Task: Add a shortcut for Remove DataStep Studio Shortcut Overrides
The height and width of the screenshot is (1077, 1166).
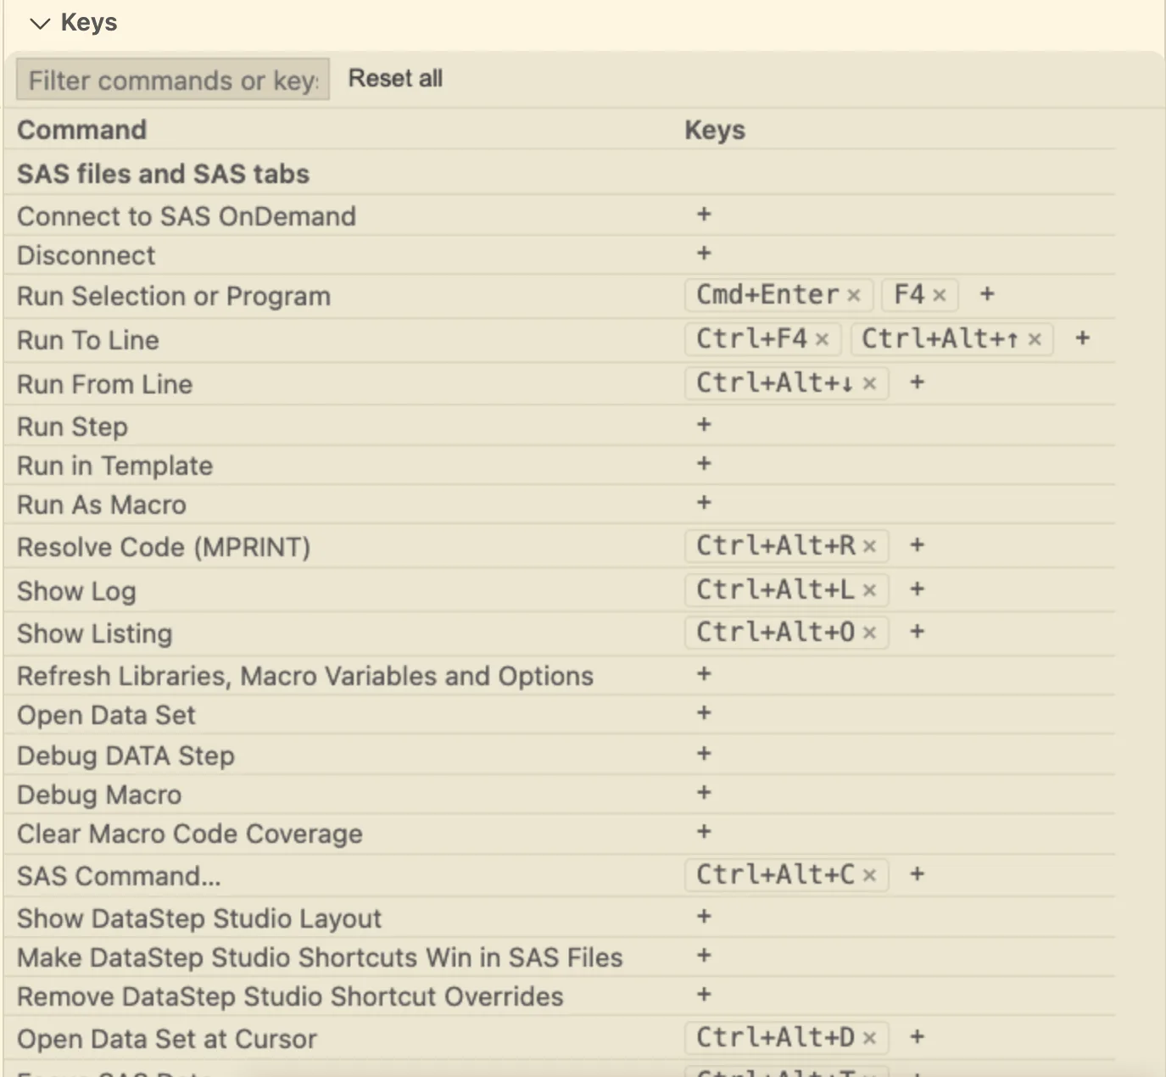Action: 704,995
